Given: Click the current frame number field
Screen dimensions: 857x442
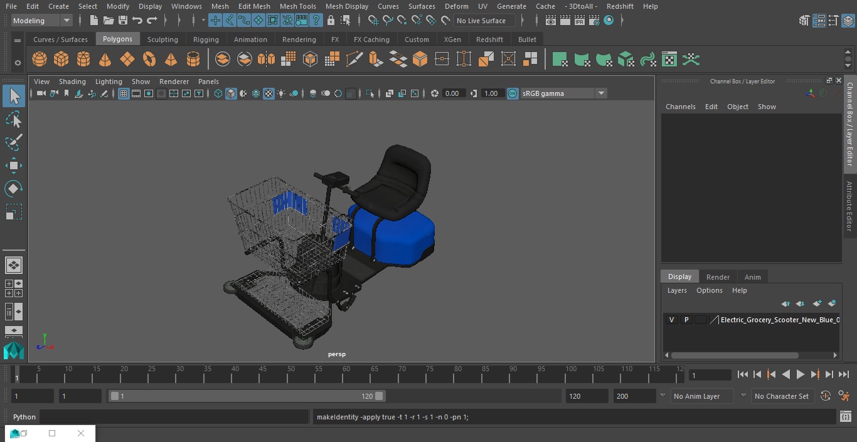Looking at the screenshot, I should pyautogui.click(x=710, y=375).
